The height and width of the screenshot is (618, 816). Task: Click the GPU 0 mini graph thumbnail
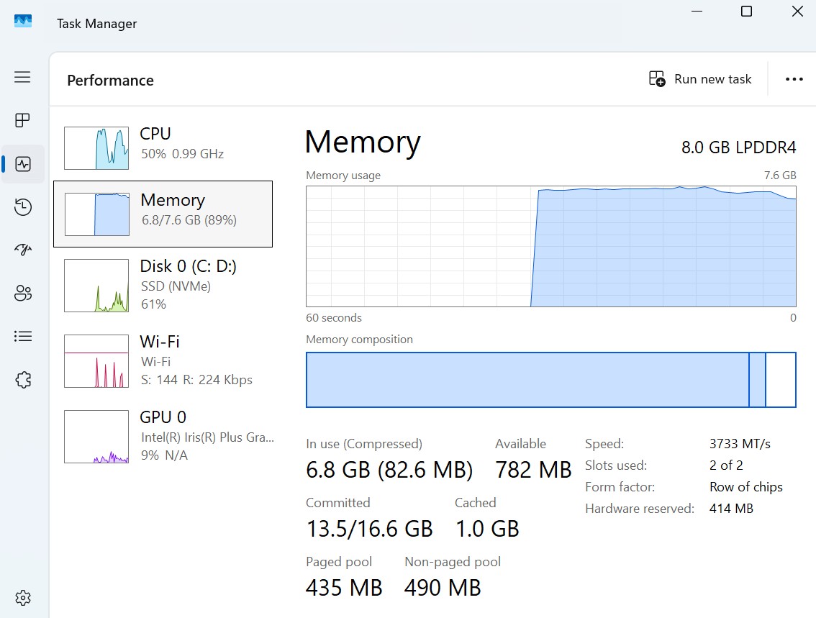point(96,437)
